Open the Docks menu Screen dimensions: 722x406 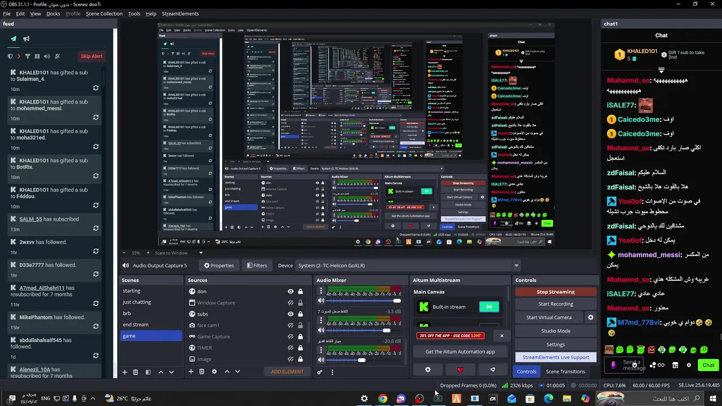point(53,14)
